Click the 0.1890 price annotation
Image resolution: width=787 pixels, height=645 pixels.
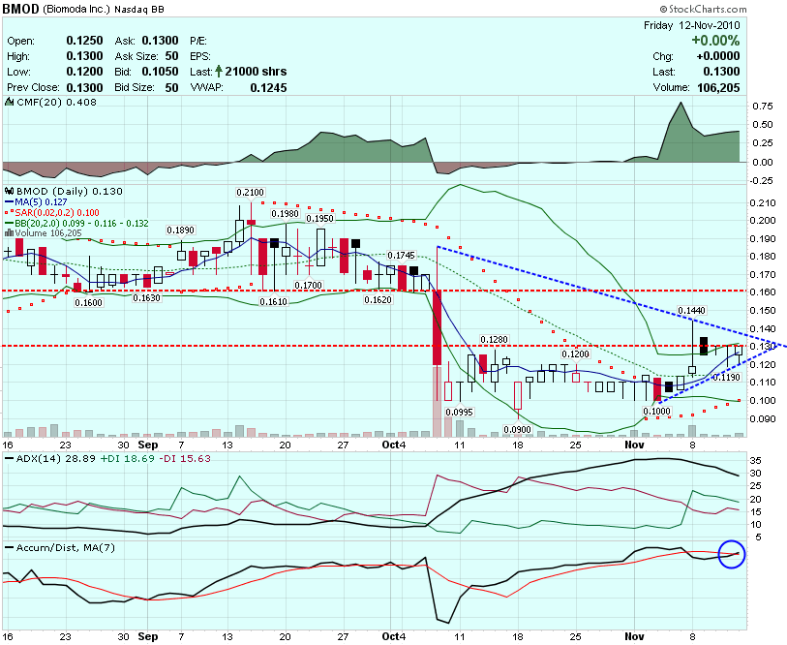point(181,230)
